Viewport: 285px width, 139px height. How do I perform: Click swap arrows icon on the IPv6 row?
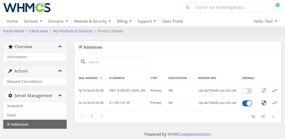[x=275, y=91]
